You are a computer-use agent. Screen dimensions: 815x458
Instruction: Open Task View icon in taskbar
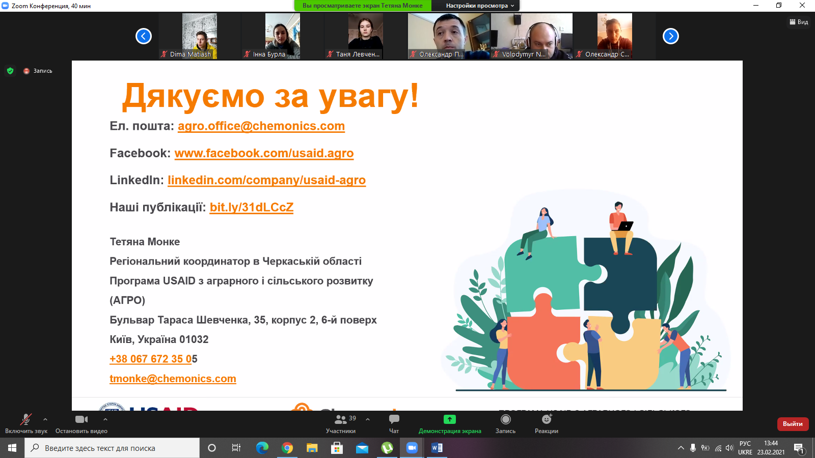(x=236, y=448)
